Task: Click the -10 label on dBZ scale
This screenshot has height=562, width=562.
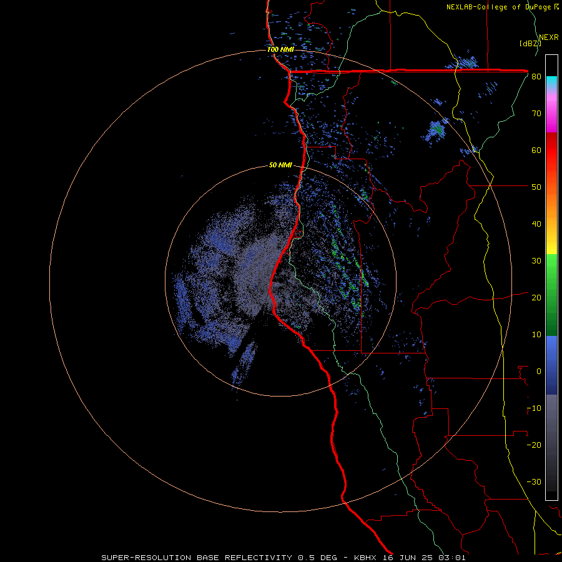Action: click(x=534, y=408)
